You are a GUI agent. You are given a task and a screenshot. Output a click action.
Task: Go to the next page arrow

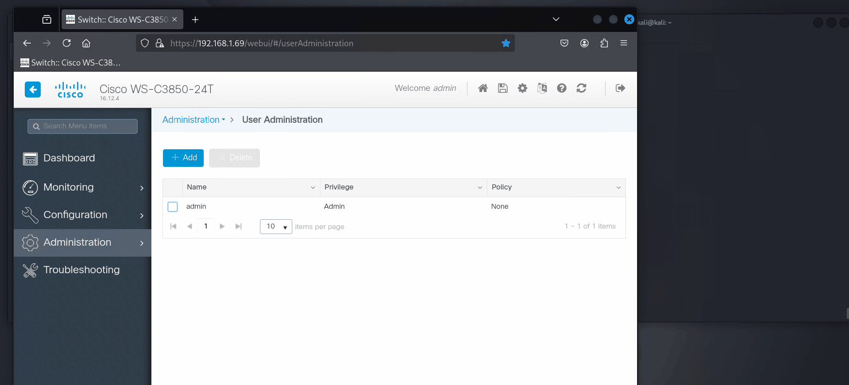coord(222,226)
